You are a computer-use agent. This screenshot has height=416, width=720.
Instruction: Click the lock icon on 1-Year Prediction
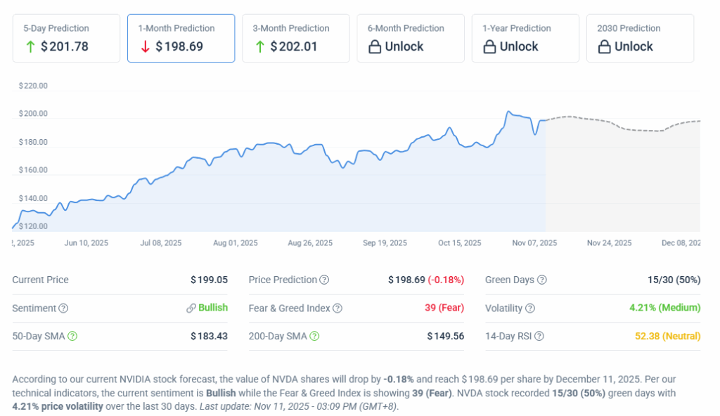click(x=489, y=47)
